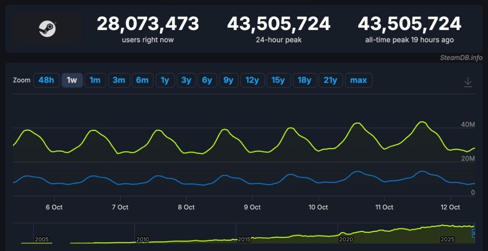This screenshot has height=251, width=488.
Task: Set zoom to 21y
Action: [x=331, y=80]
